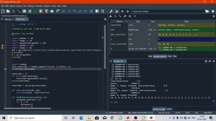Open the Source menu

(x=19, y=6)
